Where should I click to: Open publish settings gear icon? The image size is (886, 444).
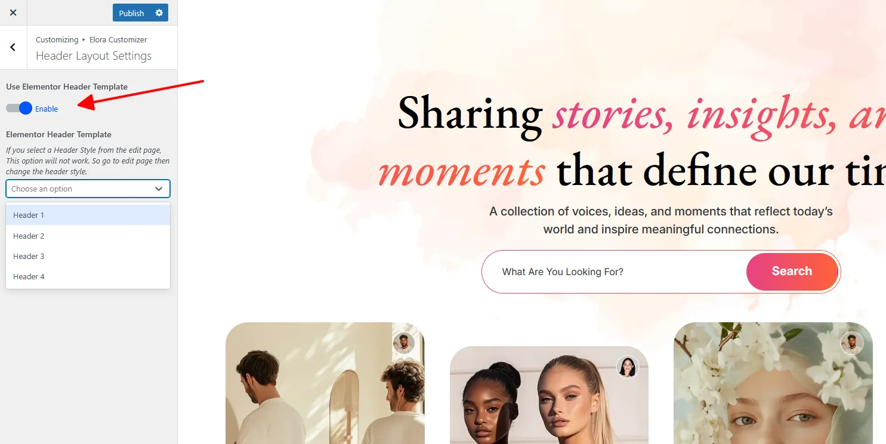point(159,13)
